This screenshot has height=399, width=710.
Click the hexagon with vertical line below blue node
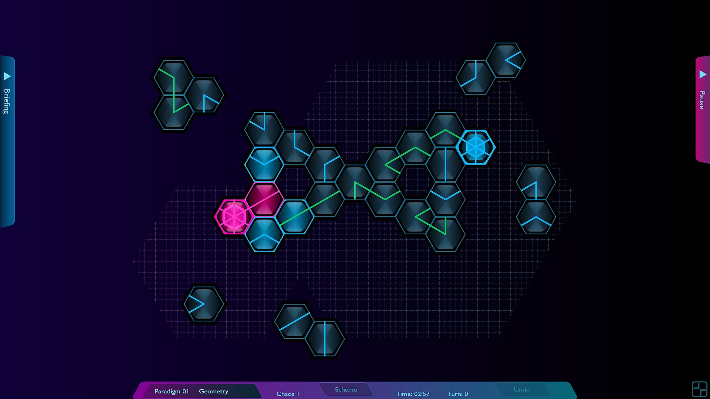(445, 165)
